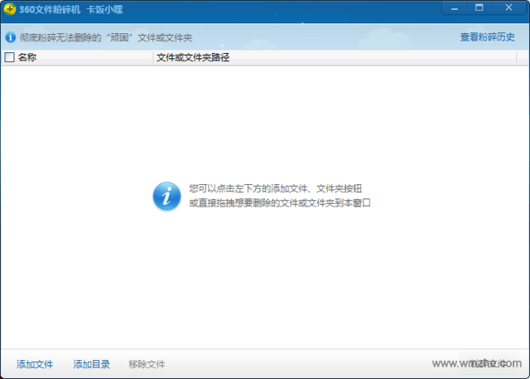Click the small info icon in the blue banner
The height and width of the screenshot is (379, 530).
coord(11,37)
